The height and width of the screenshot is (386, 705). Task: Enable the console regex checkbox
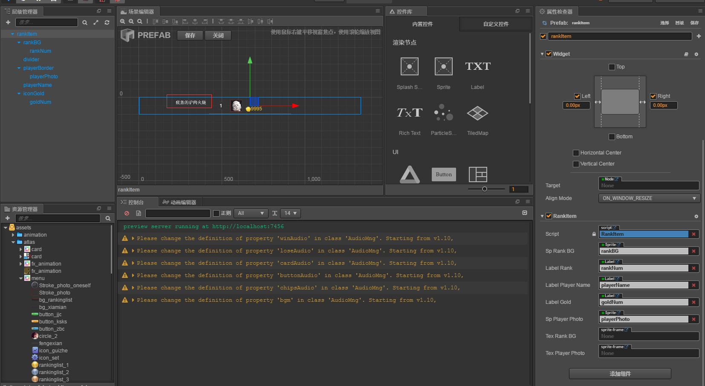tap(216, 213)
